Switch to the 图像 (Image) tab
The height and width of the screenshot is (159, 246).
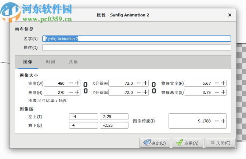[28, 62]
